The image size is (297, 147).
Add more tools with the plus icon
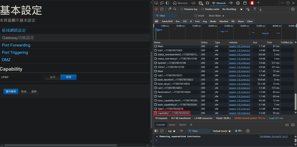(x=259, y=3)
